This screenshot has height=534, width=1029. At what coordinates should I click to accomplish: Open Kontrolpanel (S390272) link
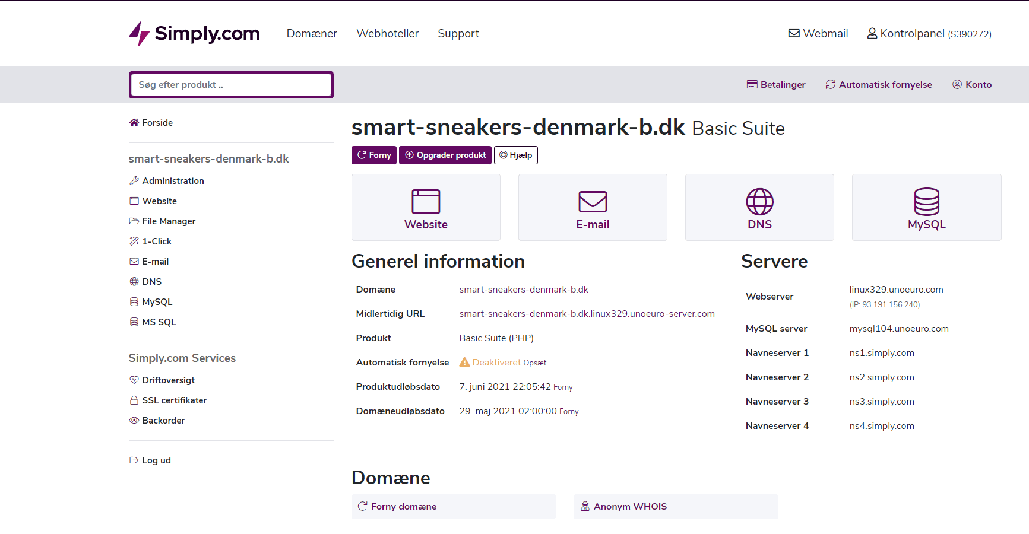click(x=929, y=34)
